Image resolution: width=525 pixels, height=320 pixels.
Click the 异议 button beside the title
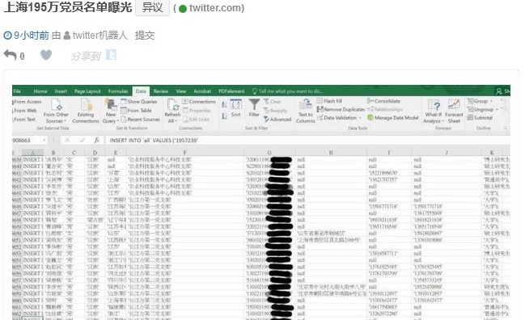point(152,8)
